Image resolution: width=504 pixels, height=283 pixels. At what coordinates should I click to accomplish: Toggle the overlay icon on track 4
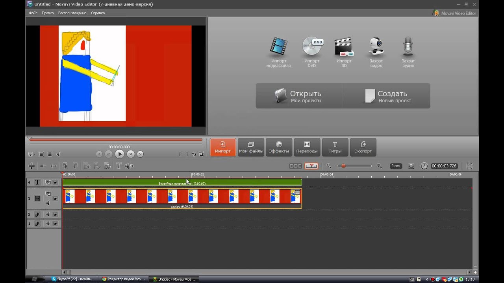click(48, 182)
